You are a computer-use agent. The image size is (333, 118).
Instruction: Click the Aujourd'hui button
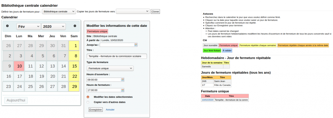[x=16, y=100]
